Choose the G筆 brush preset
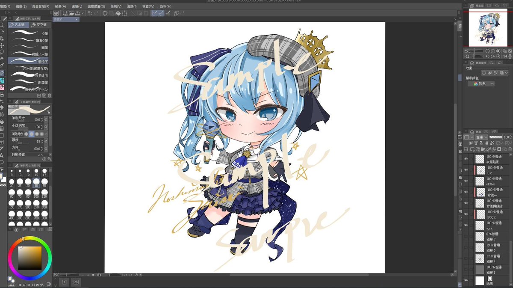 (28, 33)
